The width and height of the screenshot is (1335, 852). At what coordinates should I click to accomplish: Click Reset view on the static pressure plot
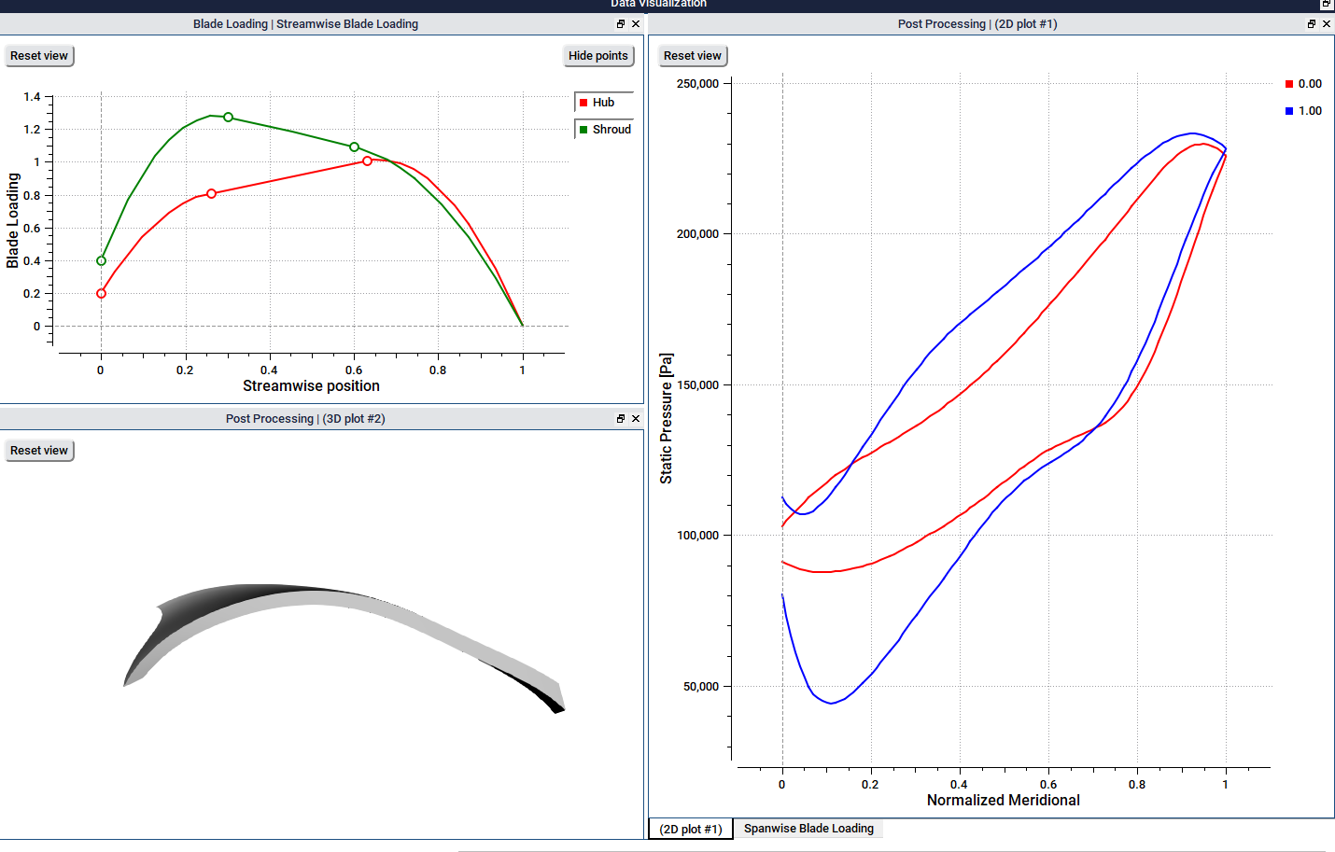pos(692,55)
